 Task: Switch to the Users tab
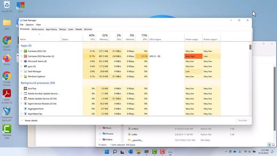coord(71,29)
